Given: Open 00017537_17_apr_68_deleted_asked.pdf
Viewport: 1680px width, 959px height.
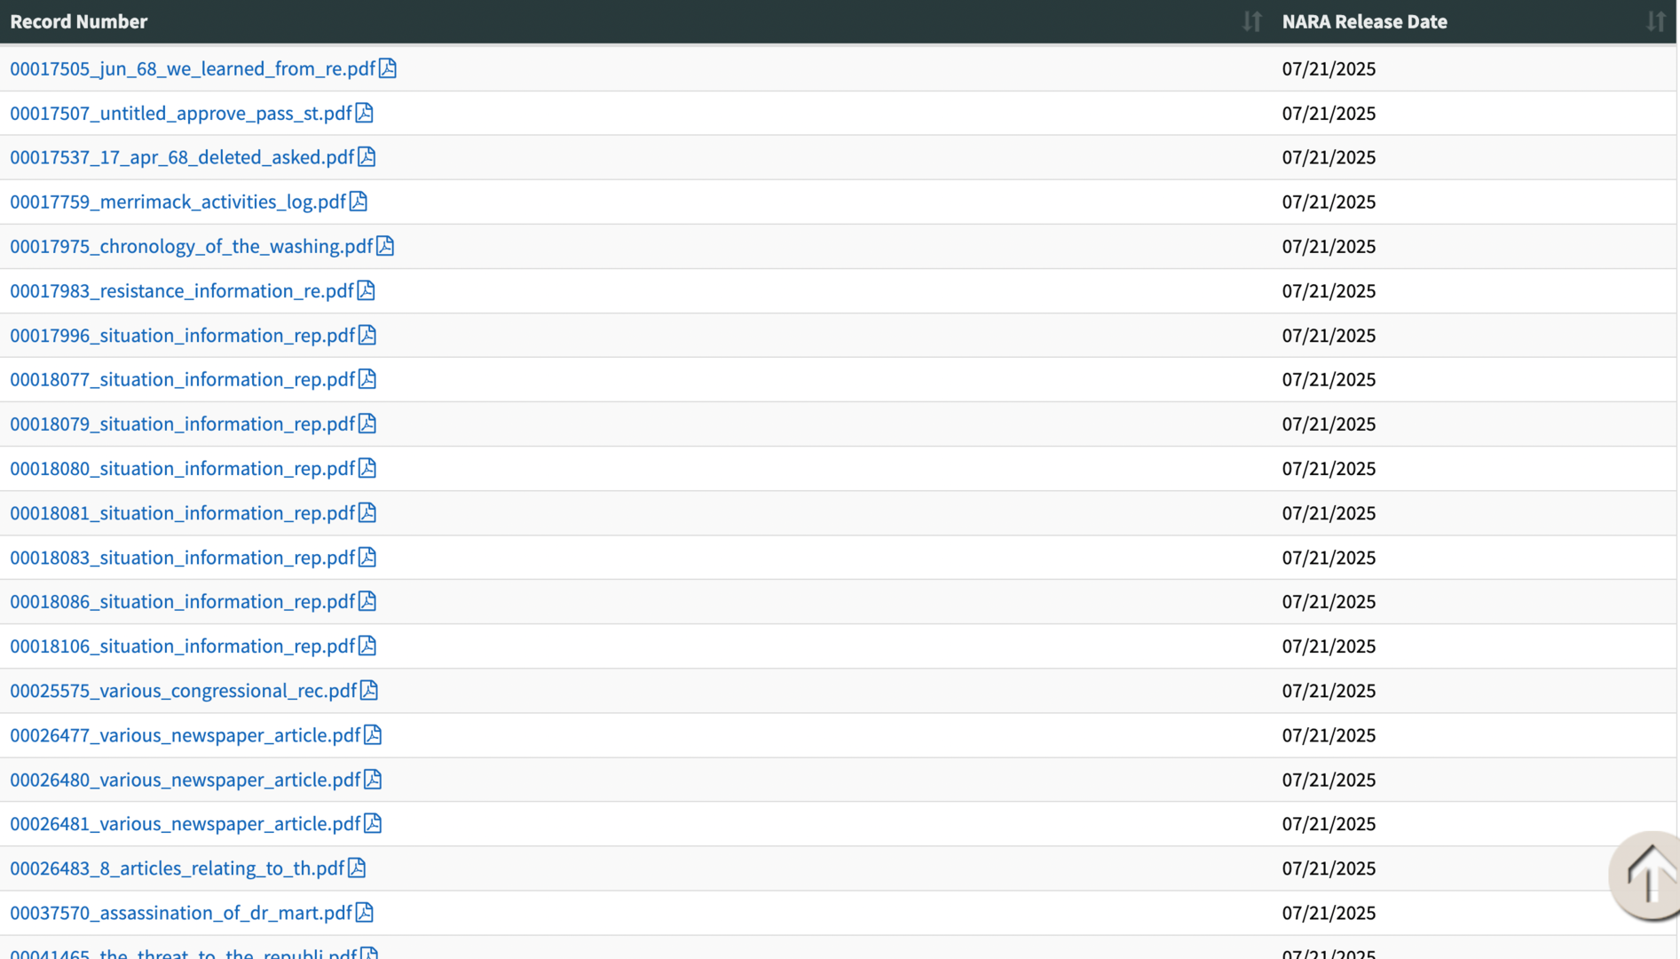Looking at the screenshot, I should tap(182, 157).
